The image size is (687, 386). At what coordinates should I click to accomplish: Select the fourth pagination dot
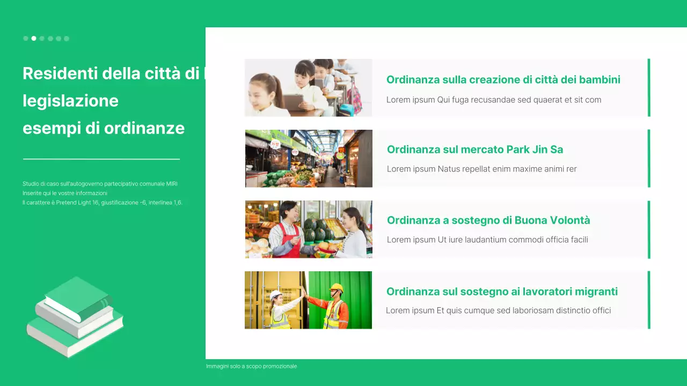(x=50, y=38)
